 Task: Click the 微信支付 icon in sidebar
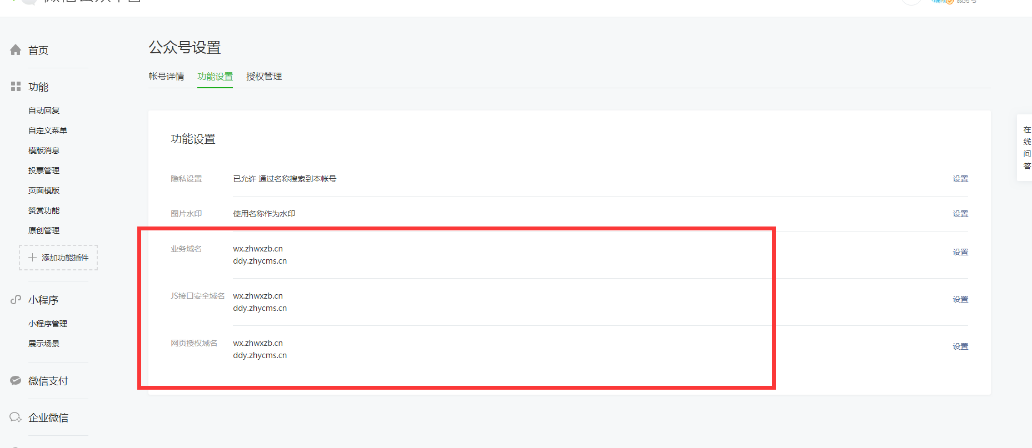click(x=16, y=381)
